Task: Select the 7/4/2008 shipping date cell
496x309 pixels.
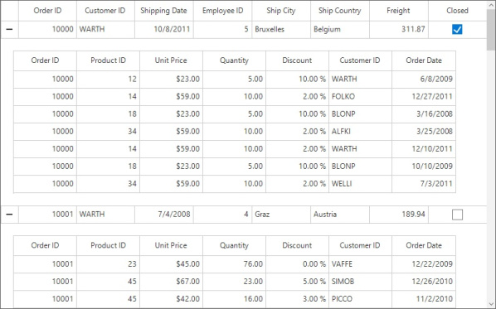Action: (164, 215)
